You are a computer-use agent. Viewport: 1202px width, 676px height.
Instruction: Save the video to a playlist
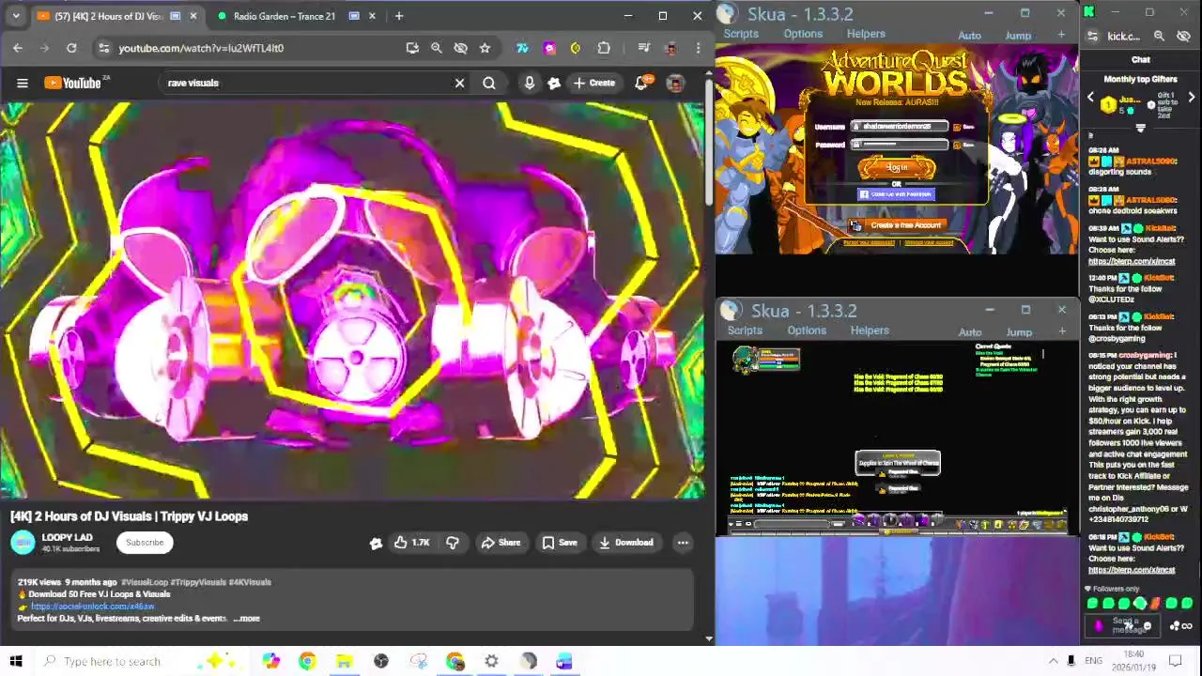coord(560,542)
